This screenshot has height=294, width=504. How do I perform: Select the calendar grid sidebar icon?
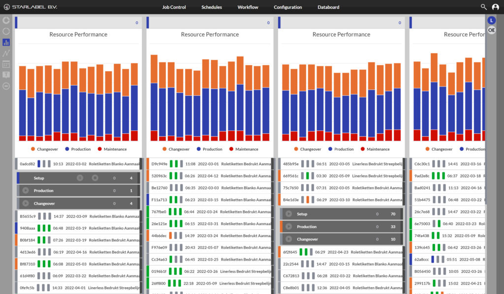[x=6, y=64]
